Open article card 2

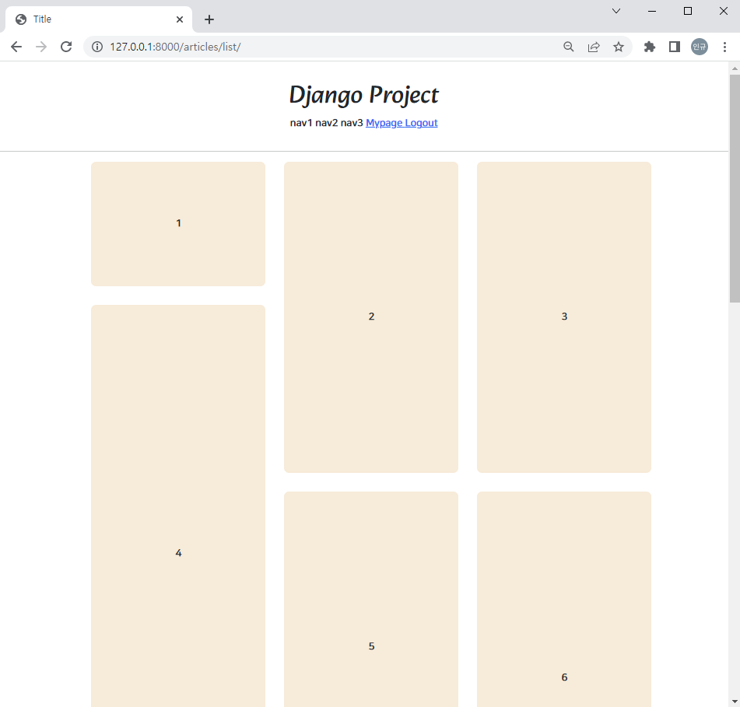point(371,317)
